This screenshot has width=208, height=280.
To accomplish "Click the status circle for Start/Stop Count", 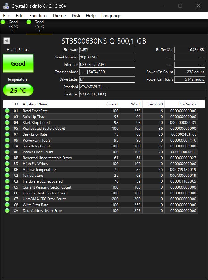I will click(7, 122).
